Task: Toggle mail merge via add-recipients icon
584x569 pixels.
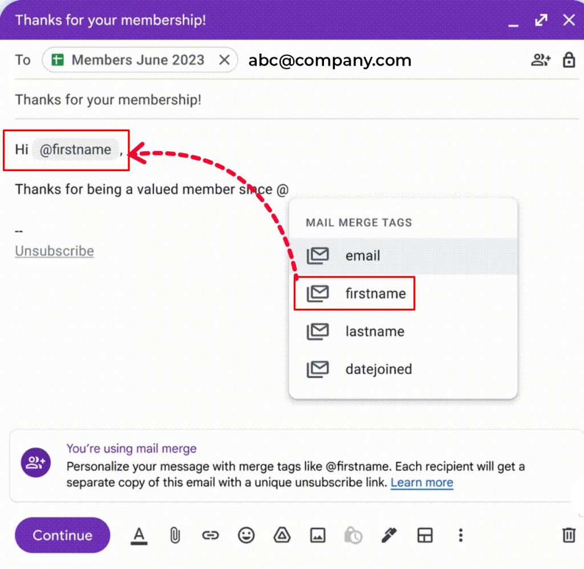Action: tap(541, 60)
